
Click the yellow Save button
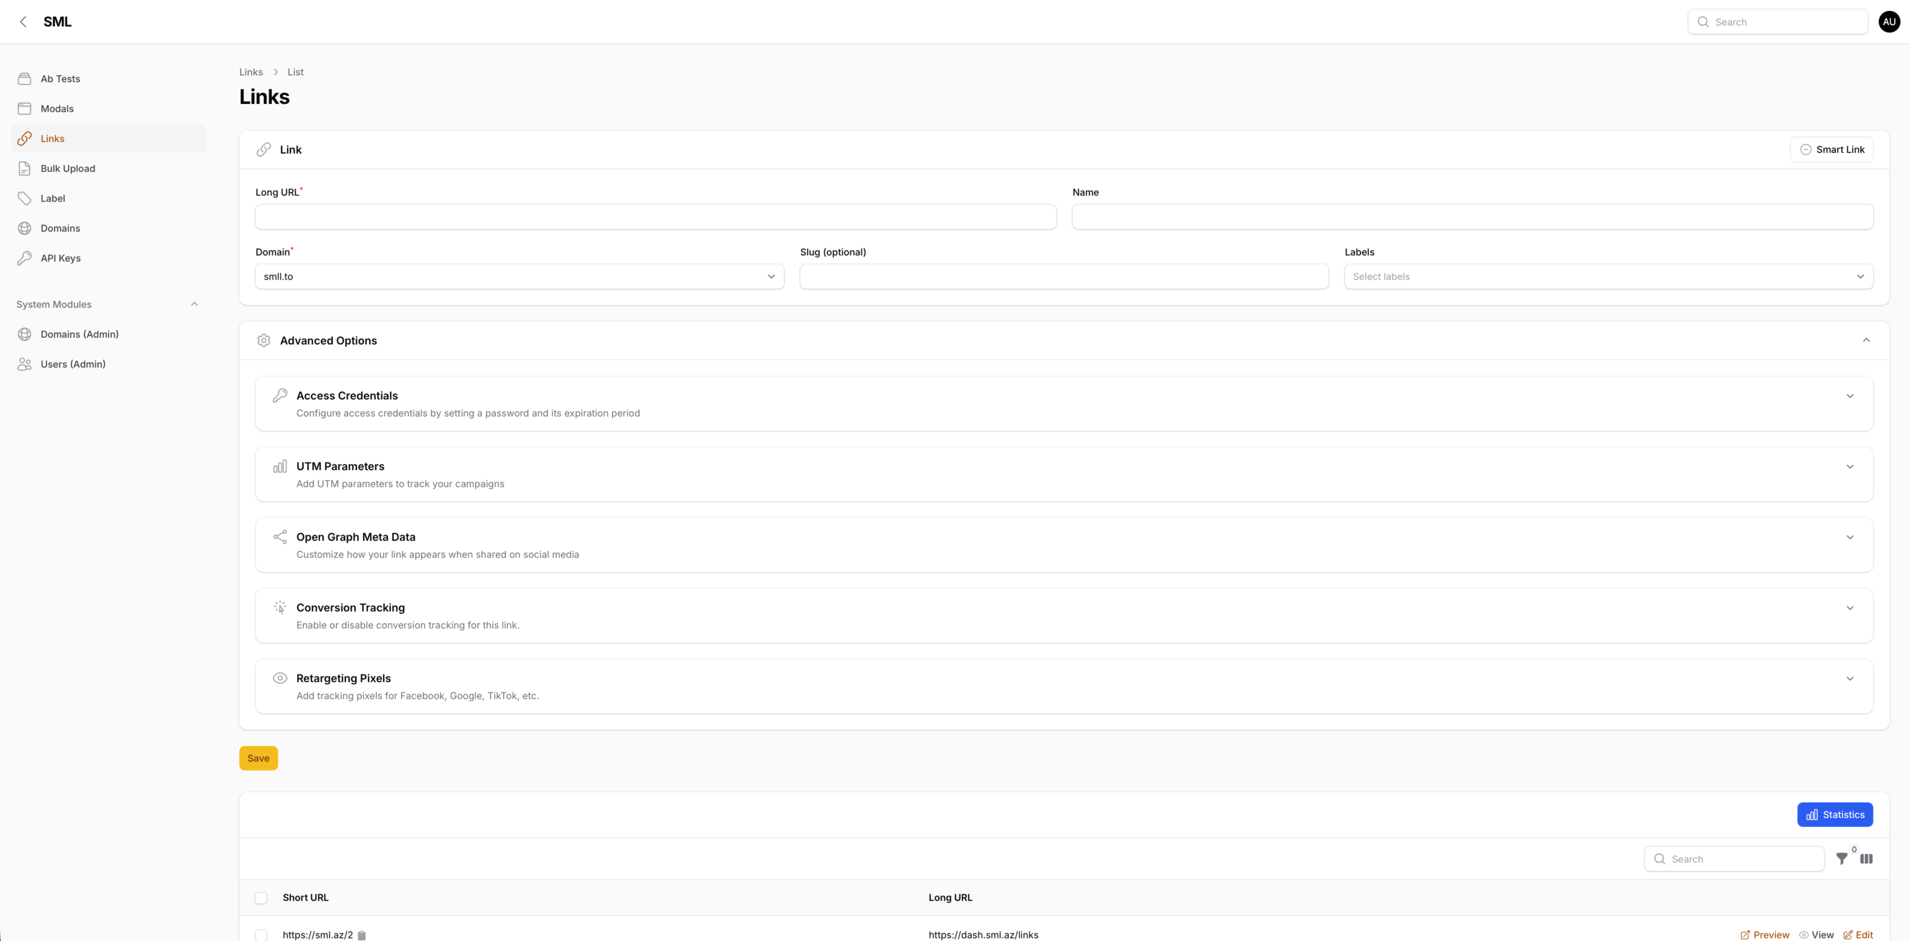258,758
